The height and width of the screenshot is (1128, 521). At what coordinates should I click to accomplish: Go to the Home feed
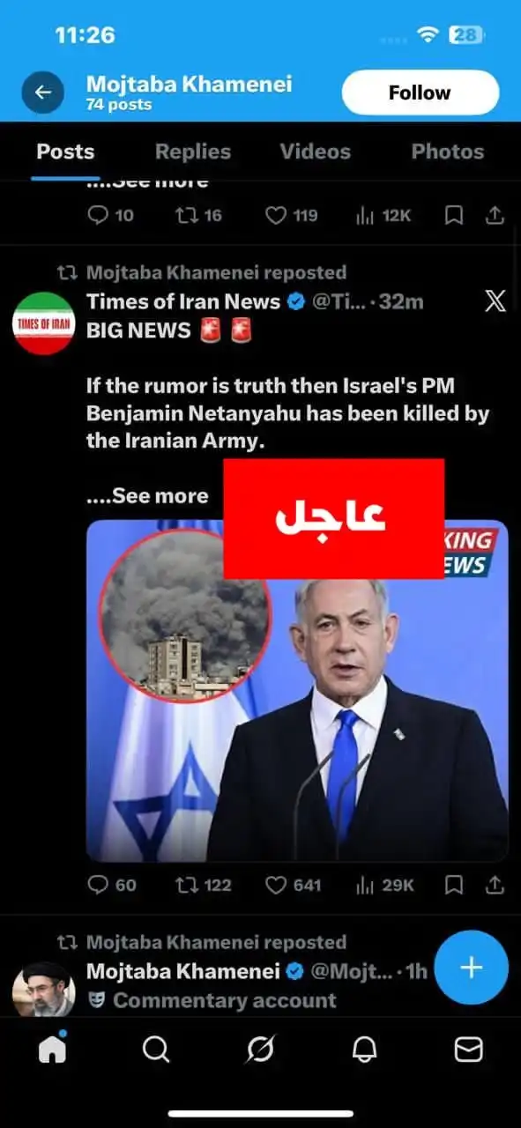53,1049
